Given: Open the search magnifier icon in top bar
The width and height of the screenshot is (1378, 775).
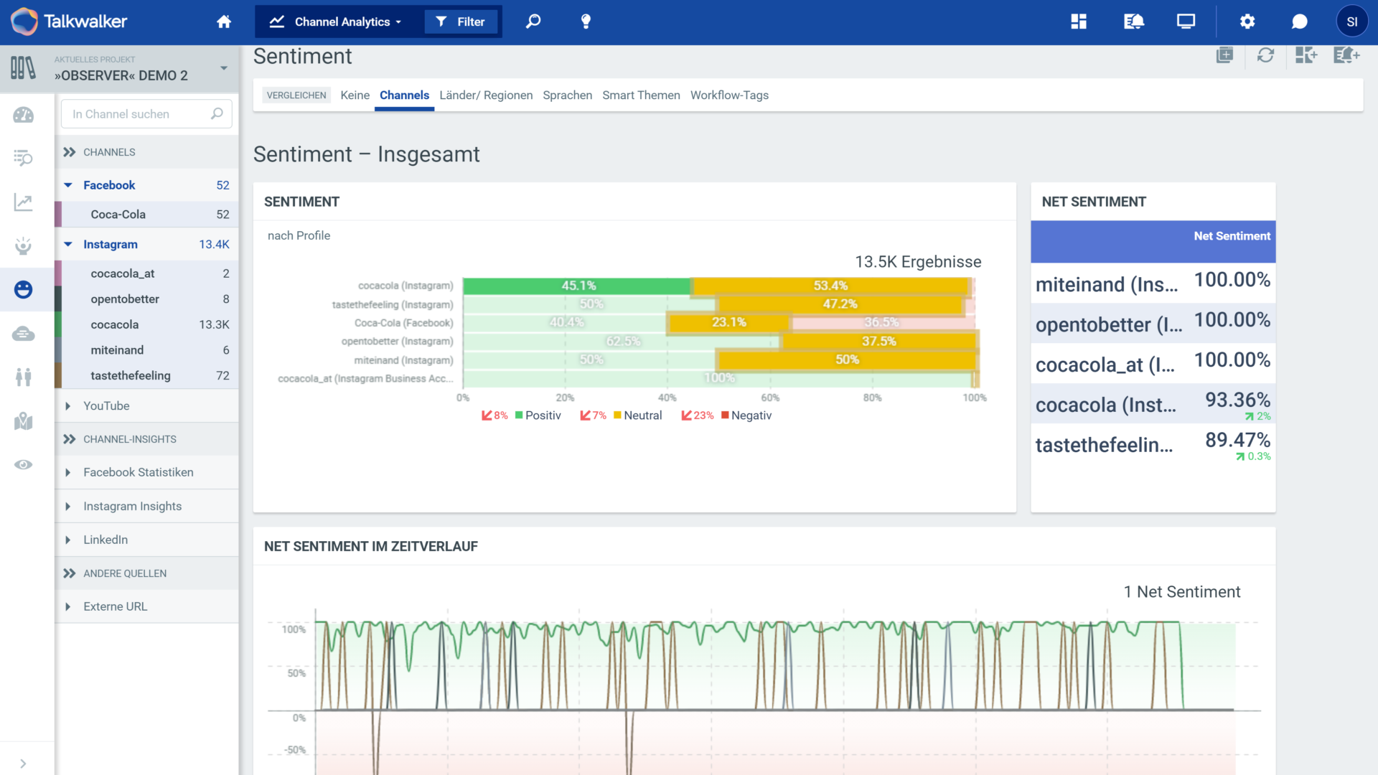Looking at the screenshot, I should click(x=533, y=22).
